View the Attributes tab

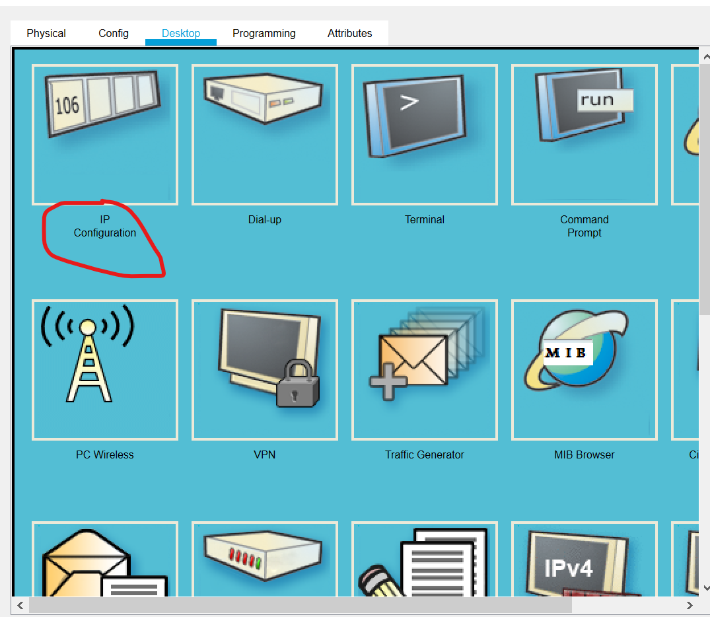349,33
